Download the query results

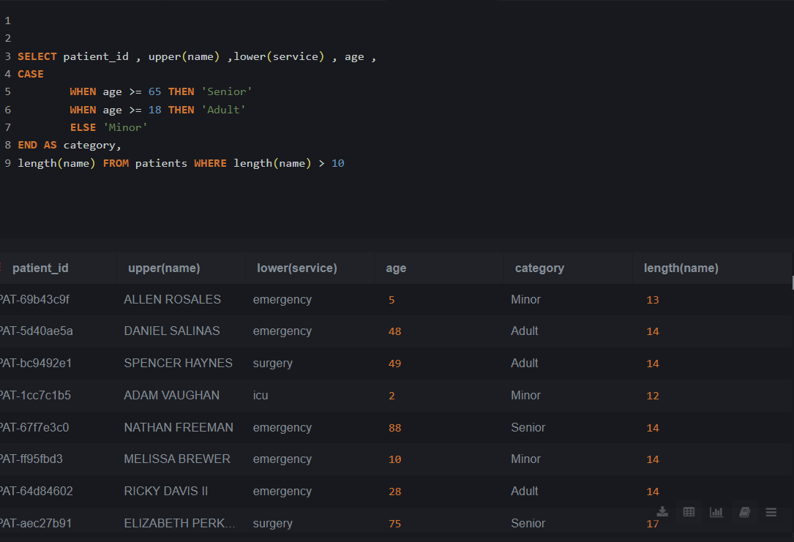click(662, 512)
